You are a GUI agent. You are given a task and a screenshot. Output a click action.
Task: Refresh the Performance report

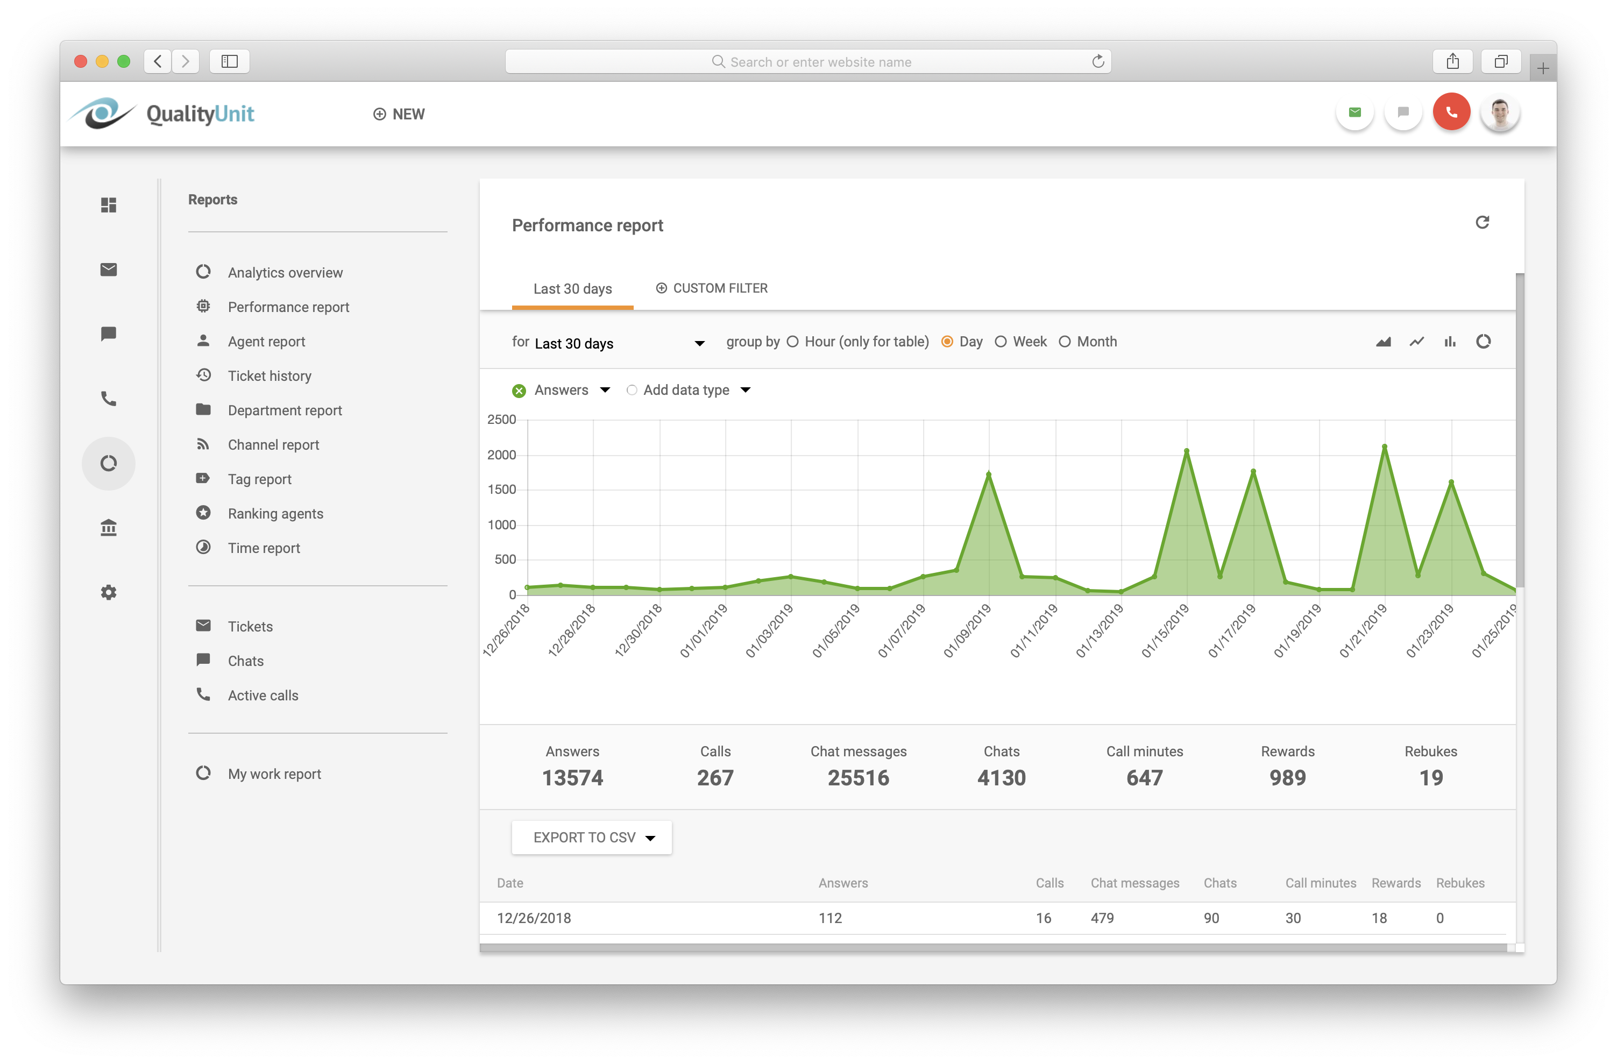point(1484,222)
